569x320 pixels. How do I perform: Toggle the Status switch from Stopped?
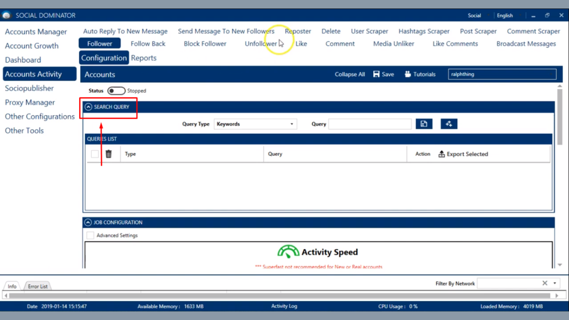[116, 91]
